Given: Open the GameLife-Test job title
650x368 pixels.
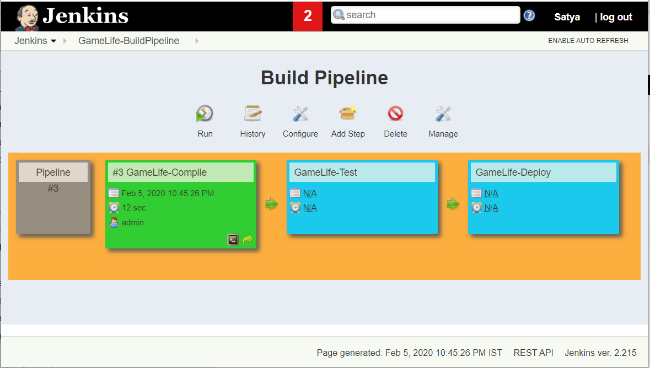Looking at the screenshot, I should [326, 172].
